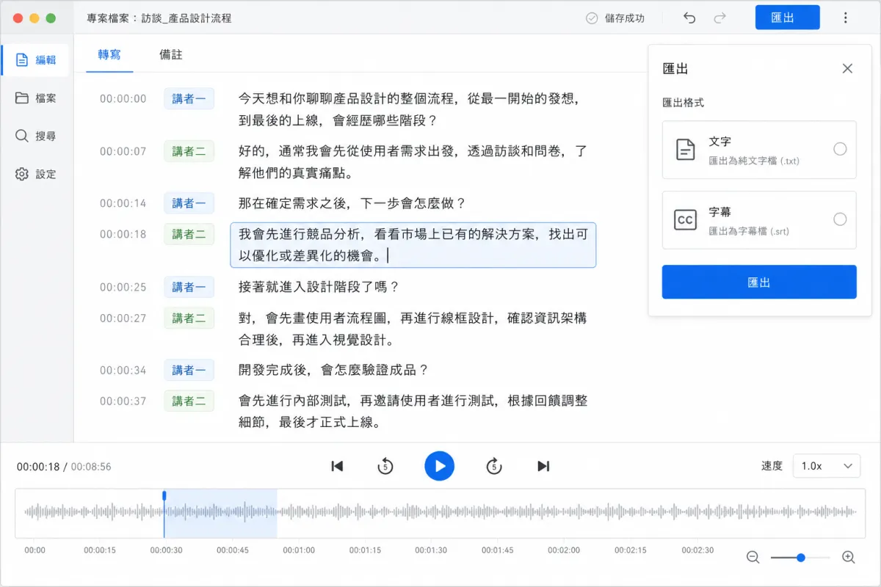The width and height of the screenshot is (881, 587).
Task: Rewind five seconds
Action: point(385,466)
